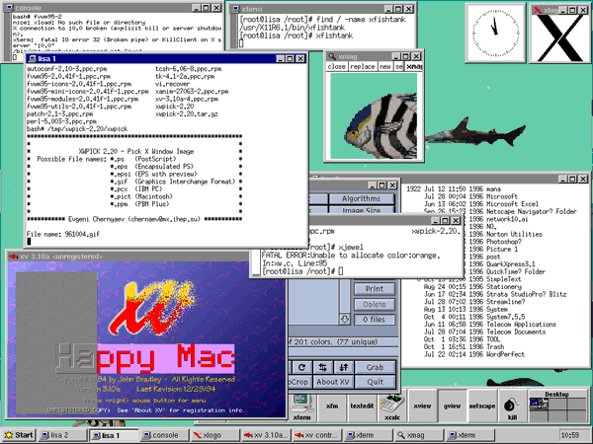Switch to lisa 2 in the taskbar
This screenshot has height=444, width=593.
click(63, 435)
